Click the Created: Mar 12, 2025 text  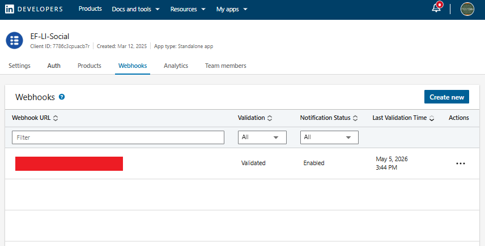point(122,46)
